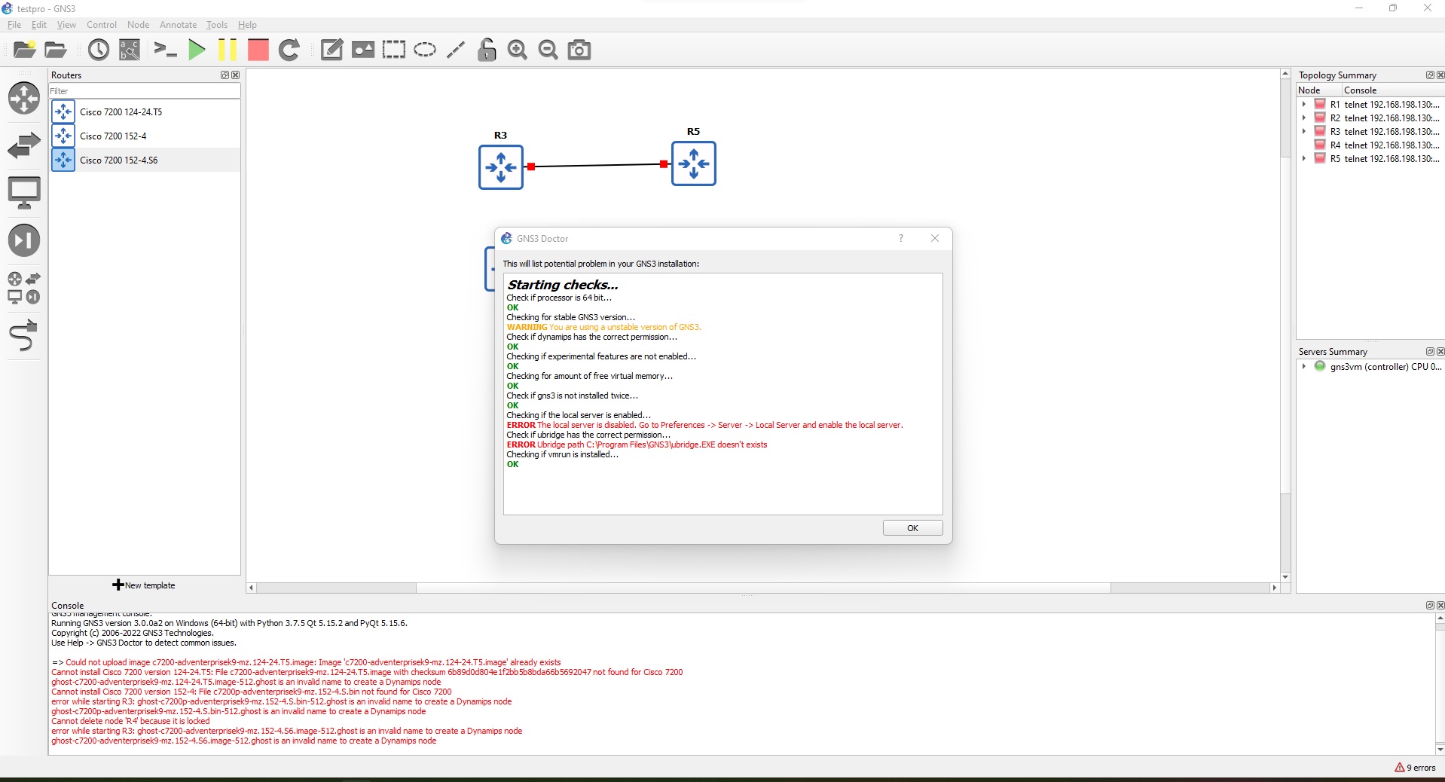The image size is (1445, 782).
Task: Open the Browse End Devices panel
Action: click(x=24, y=192)
